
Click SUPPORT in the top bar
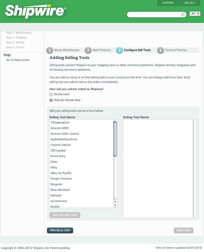coord(168,3)
